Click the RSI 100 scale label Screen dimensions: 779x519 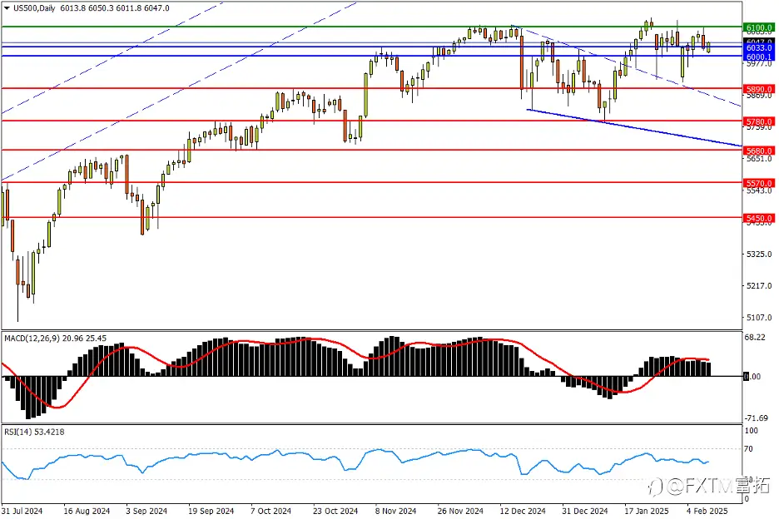point(752,431)
